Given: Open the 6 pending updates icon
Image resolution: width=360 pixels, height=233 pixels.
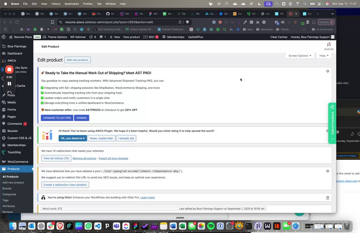Looking at the screenshot, I should click(93, 37).
